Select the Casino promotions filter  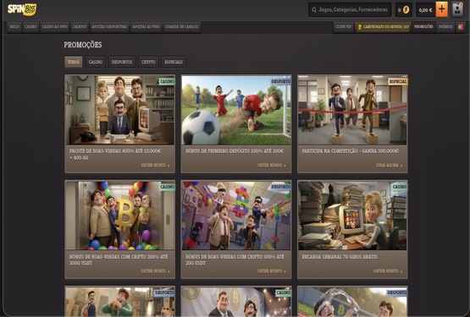pos(96,62)
